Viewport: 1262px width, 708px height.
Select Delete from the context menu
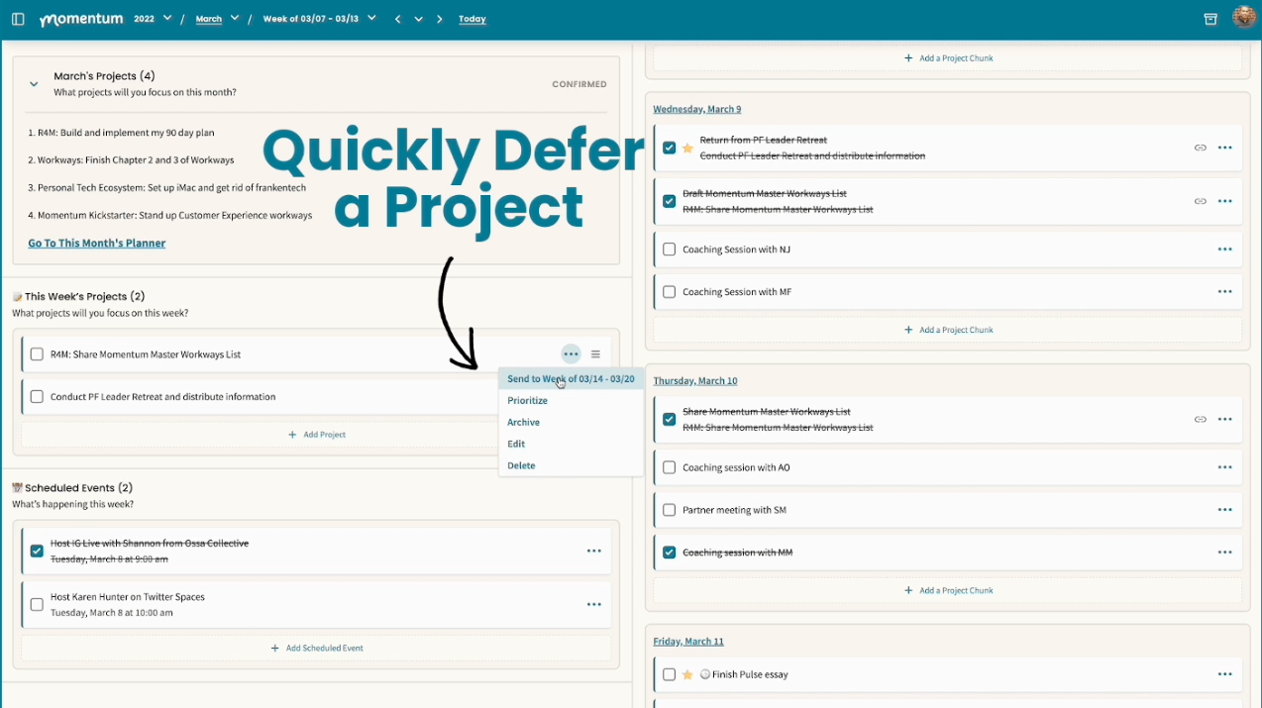pyautogui.click(x=521, y=465)
